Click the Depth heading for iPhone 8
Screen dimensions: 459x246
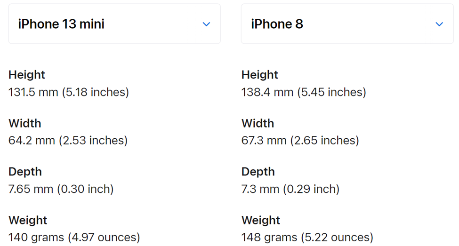coord(258,172)
